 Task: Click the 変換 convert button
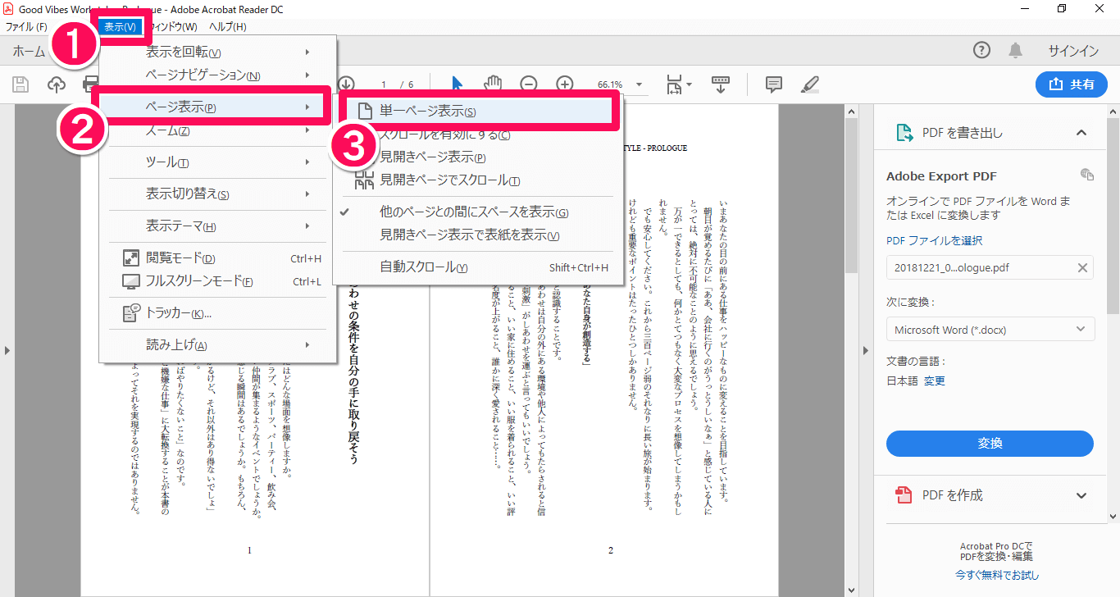click(x=990, y=443)
